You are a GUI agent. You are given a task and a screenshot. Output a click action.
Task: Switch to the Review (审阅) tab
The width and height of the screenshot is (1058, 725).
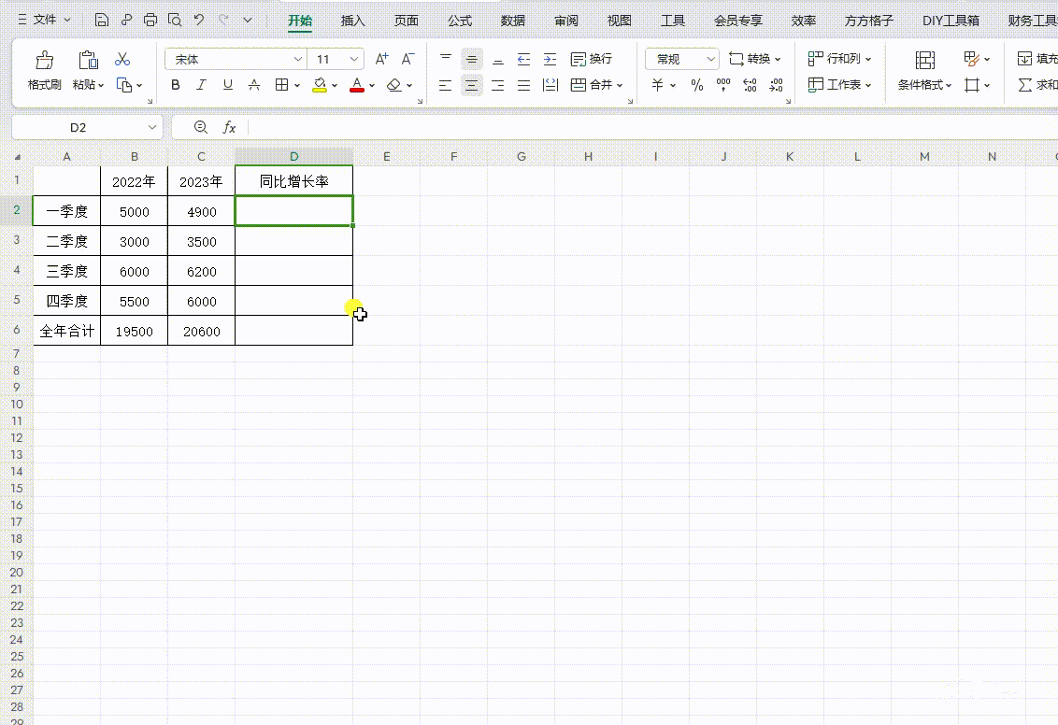pyautogui.click(x=566, y=21)
